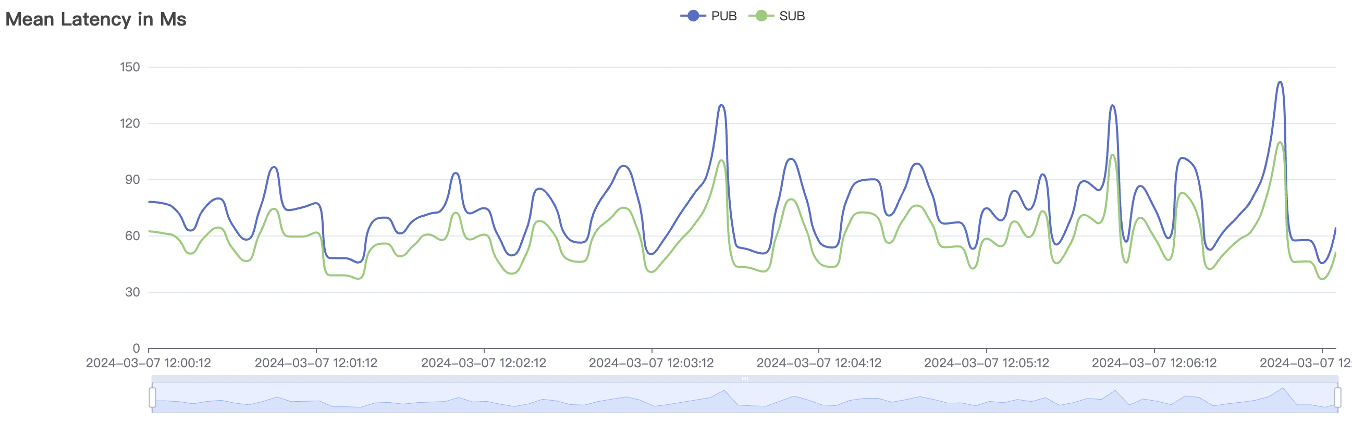
Task: Click x-axis label 2024-03-07 12:04:12
Action: click(819, 363)
